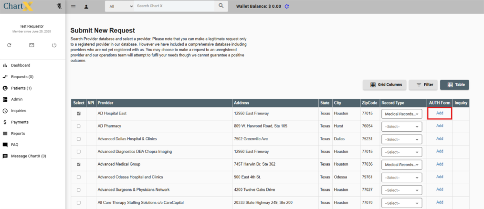Toggle the sidebar pin icon
The image size is (484, 209).
click(59, 6)
